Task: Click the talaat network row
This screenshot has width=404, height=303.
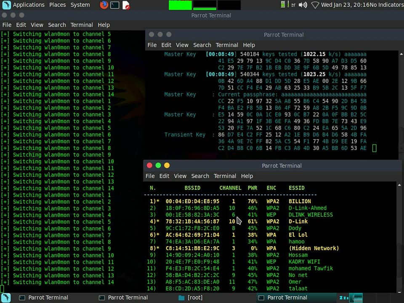Action: 227,288
